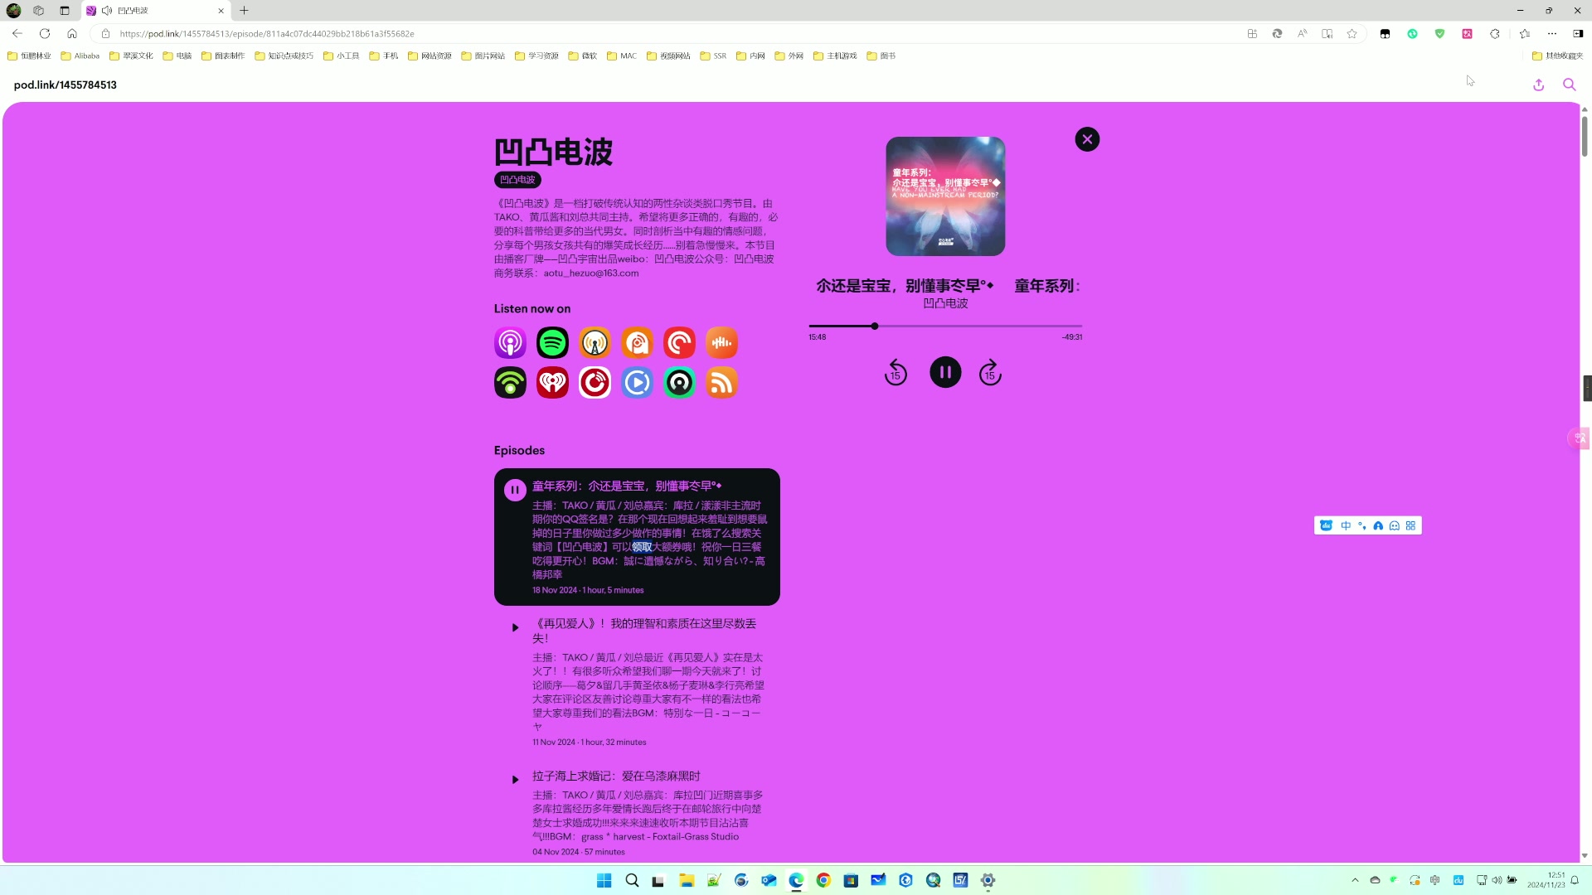This screenshot has width=1592, height=895.
Task: Mute the tab audio speaker icon
Action: tap(107, 11)
